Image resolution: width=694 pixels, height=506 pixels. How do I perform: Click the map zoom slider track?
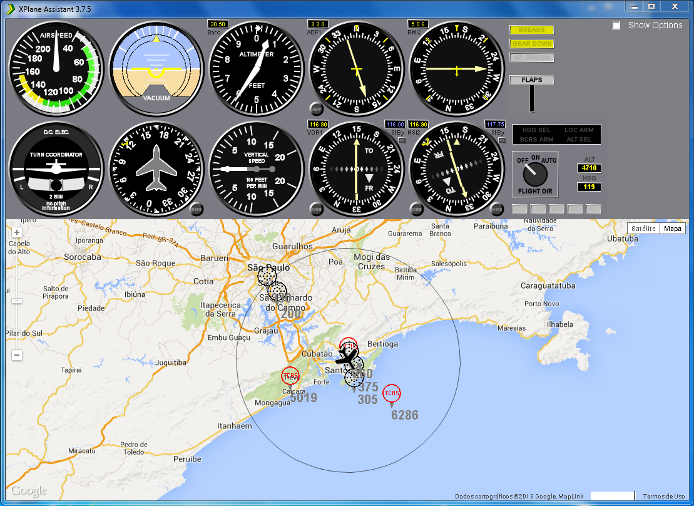(x=17, y=326)
